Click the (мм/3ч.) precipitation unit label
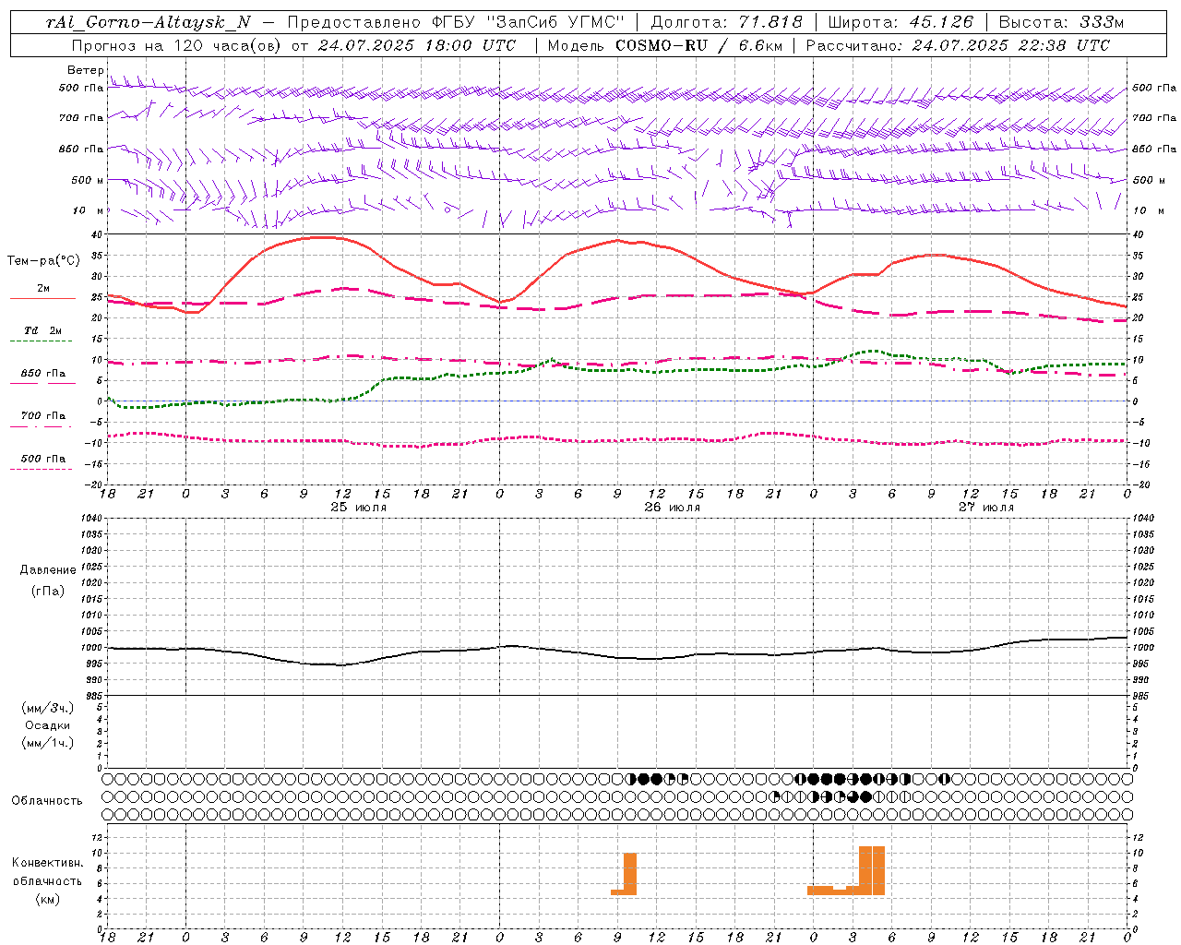The width and height of the screenshot is (1181, 945). click(x=48, y=708)
